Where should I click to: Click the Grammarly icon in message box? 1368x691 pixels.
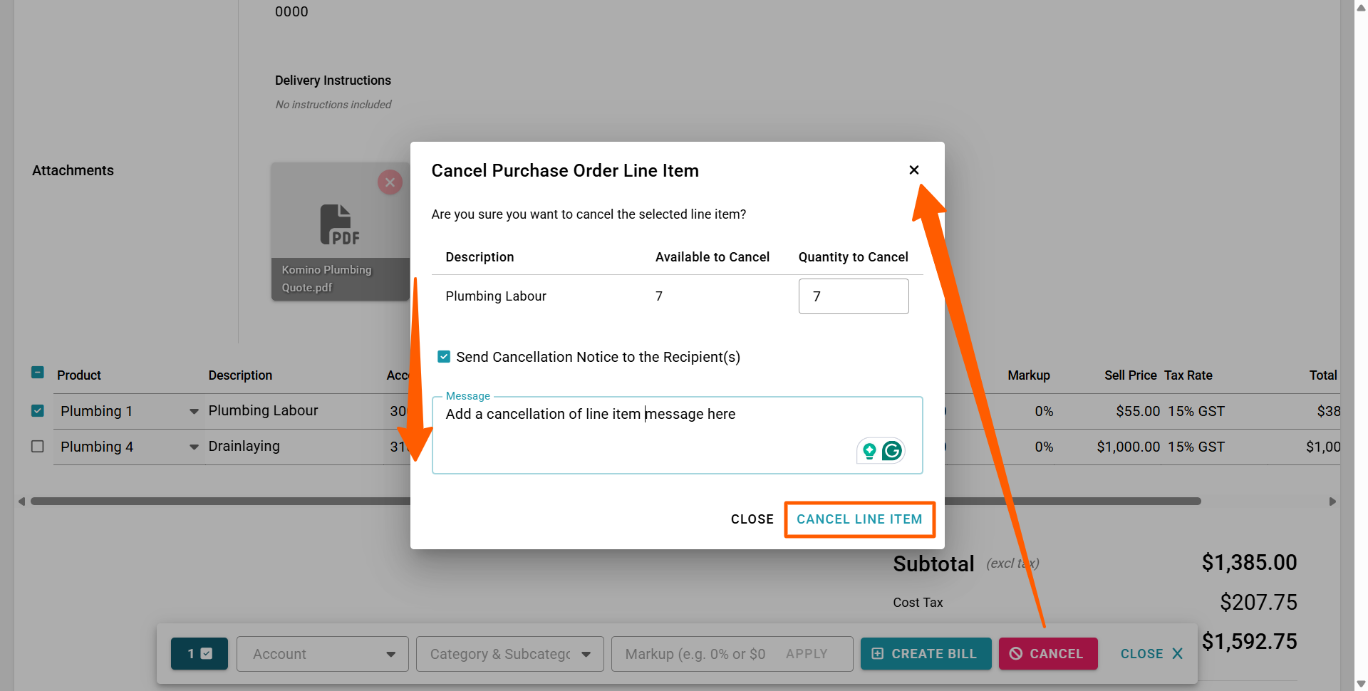(x=892, y=451)
